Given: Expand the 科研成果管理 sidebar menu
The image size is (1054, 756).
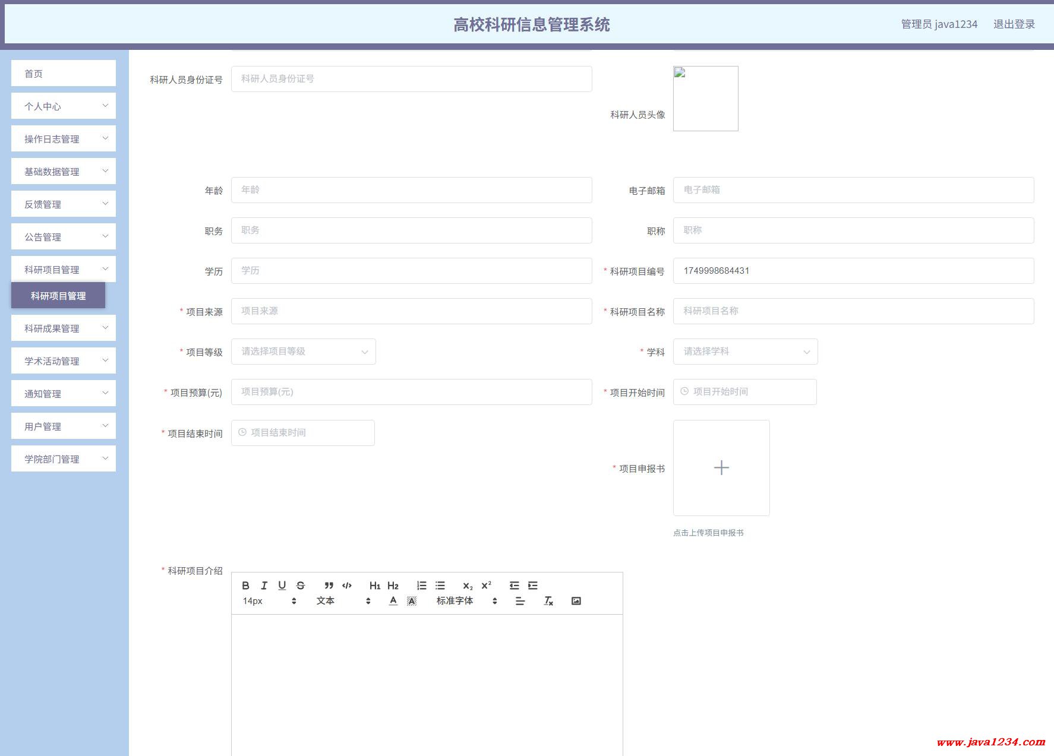Looking at the screenshot, I should pyautogui.click(x=64, y=328).
